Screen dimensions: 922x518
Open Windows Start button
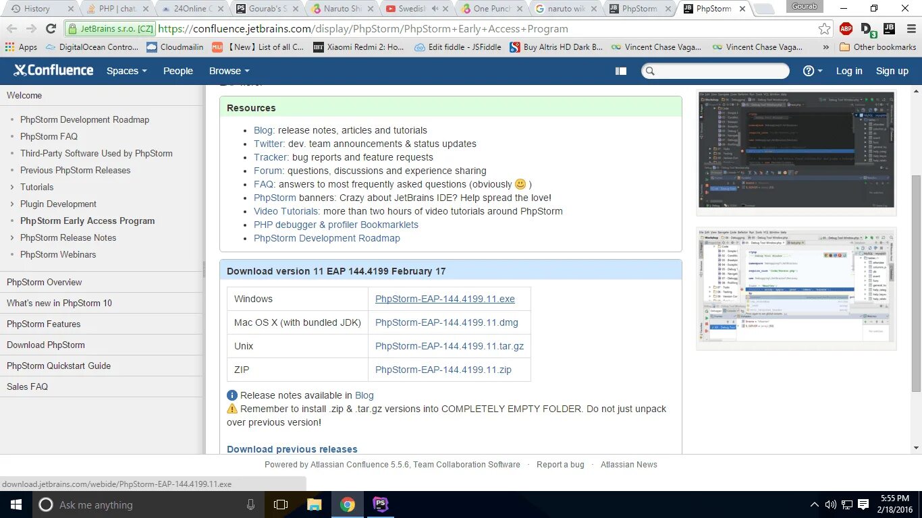(16, 505)
